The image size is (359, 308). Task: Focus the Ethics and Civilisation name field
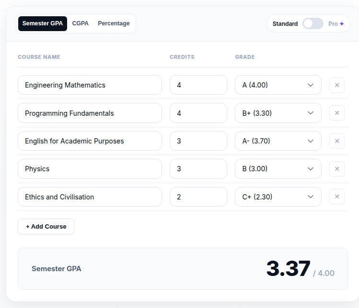click(x=90, y=197)
